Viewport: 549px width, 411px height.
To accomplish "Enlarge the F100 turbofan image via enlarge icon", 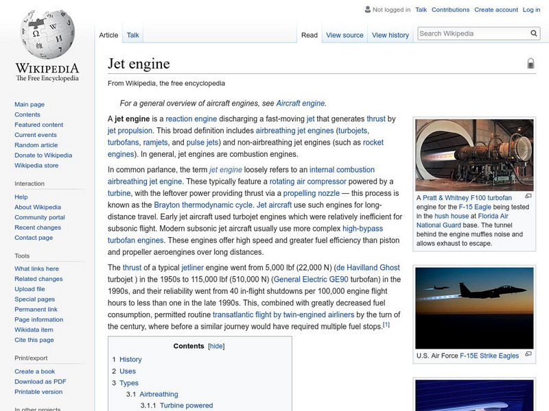I will [x=528, y=197].
